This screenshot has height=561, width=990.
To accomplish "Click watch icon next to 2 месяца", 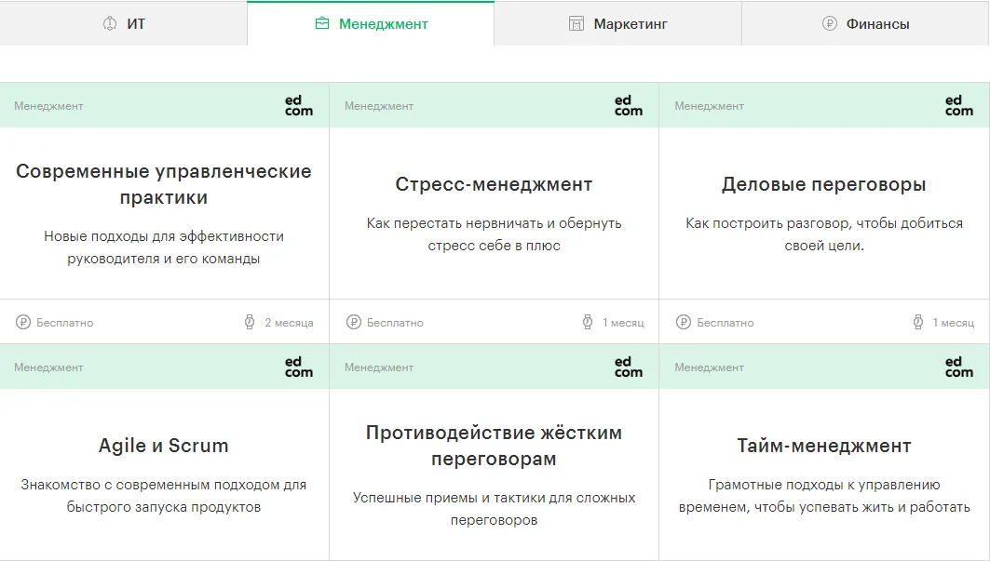I will point(250,323).
